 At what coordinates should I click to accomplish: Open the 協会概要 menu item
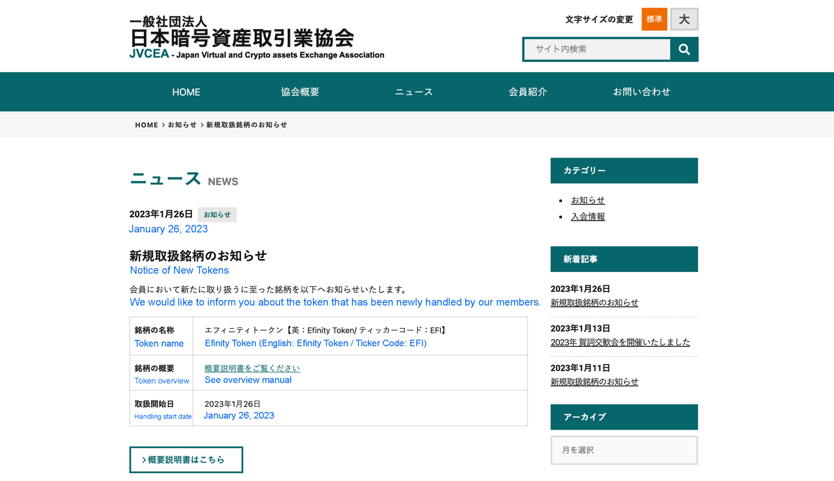pos(300,92)
